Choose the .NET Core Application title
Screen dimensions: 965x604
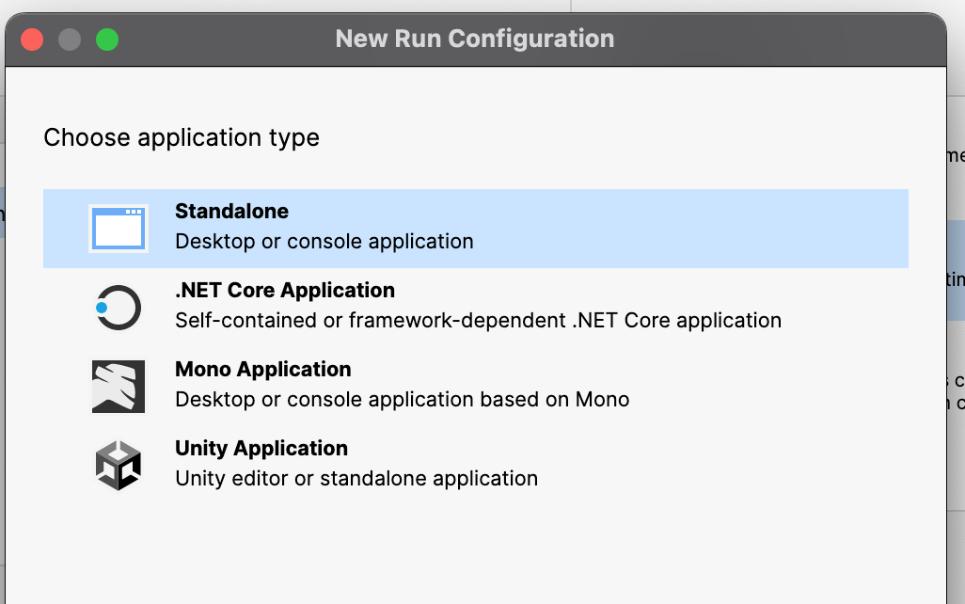point(285,290)
